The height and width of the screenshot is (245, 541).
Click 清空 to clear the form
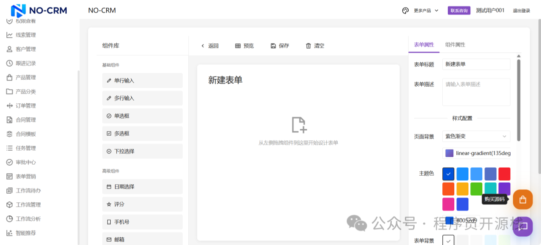click(x=315, y=46)
